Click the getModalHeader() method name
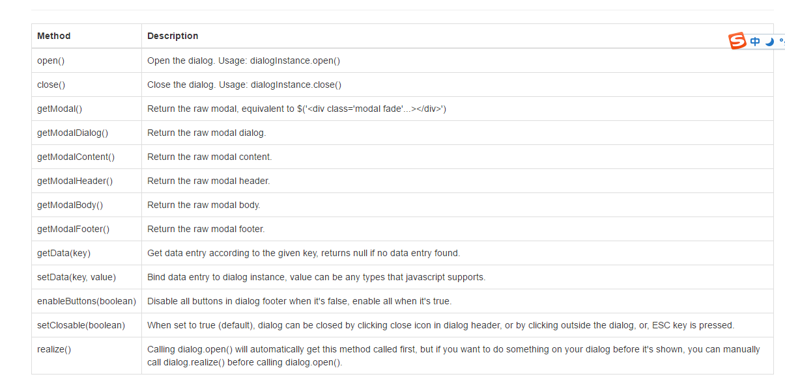Image resolution: width=785 pixels, height=381 pixels. (75, 181)
